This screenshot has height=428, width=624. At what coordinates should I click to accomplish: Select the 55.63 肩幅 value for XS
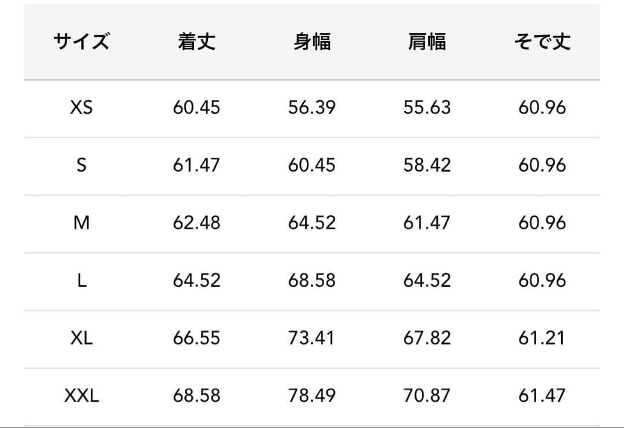pyautogui.click(x=427, y=108)
